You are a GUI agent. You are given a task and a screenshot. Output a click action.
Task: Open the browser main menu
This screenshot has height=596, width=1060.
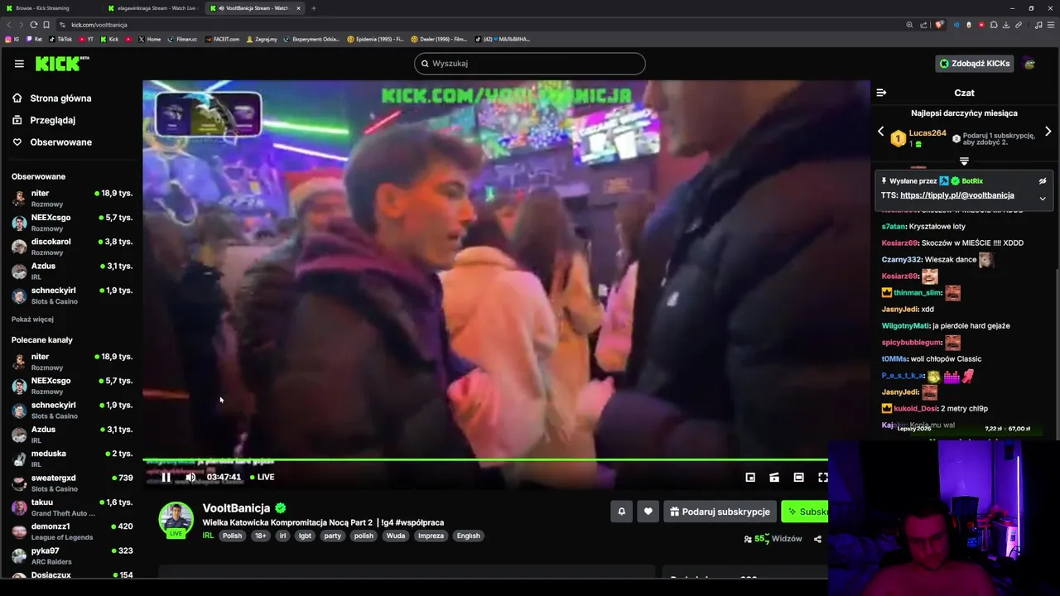tap(1051, 25)
